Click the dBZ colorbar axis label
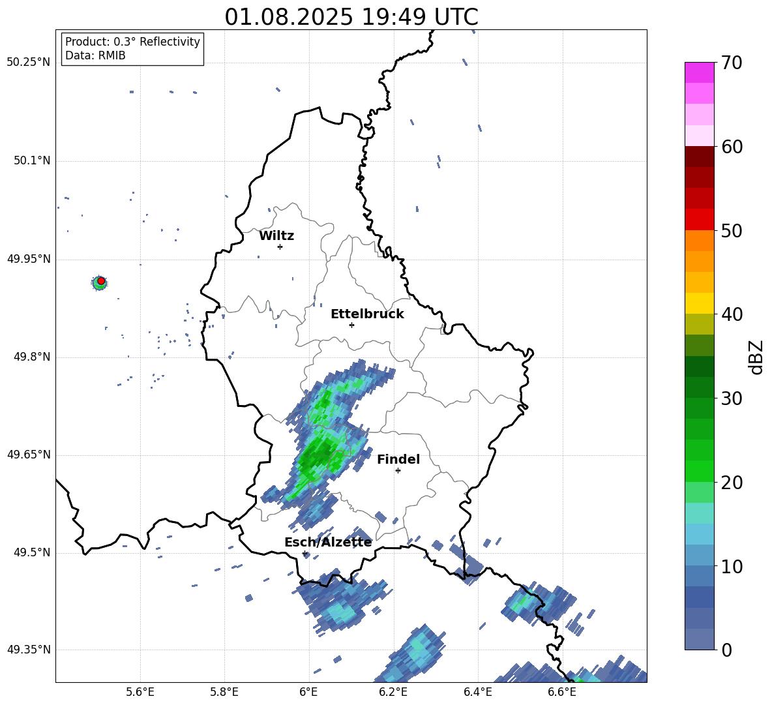The image size is (772, 705). 756,357
